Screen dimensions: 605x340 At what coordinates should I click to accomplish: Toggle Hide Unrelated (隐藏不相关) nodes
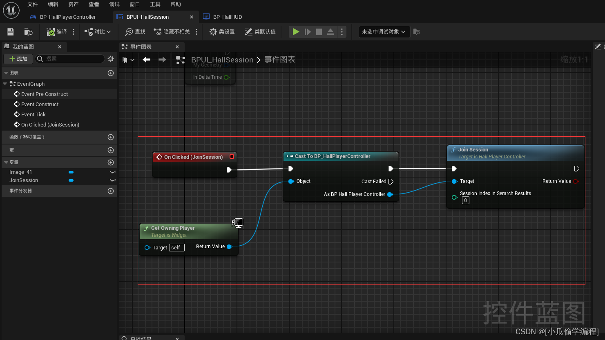pyautogui.click(x=172, y=31)
